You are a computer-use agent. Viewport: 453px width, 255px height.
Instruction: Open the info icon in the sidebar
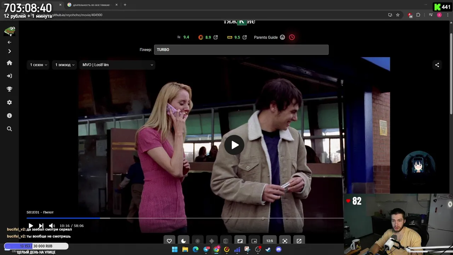[10, 116]
